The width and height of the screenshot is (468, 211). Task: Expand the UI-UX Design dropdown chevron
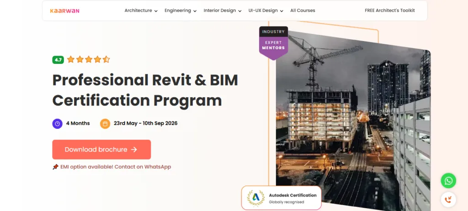point(282,11)
